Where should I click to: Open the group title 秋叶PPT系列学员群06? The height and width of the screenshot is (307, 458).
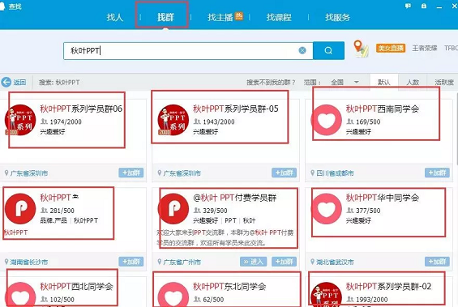tap(81, 109)
